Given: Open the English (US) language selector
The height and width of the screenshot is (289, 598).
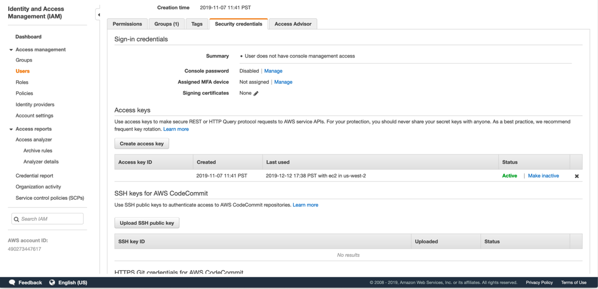Looking at the screenshot, I should 73,282.
